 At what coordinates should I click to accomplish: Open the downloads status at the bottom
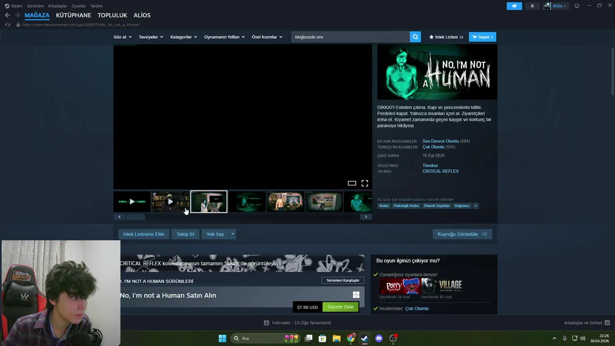(x=297, y=323)
